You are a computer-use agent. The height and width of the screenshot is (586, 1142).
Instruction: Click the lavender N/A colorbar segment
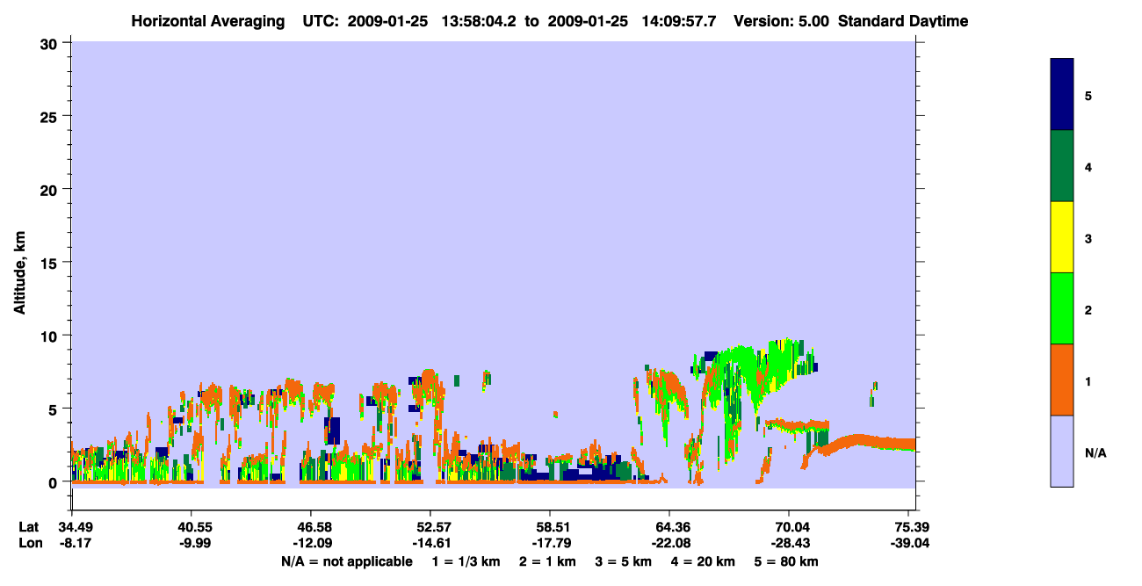pos(1062,451)
